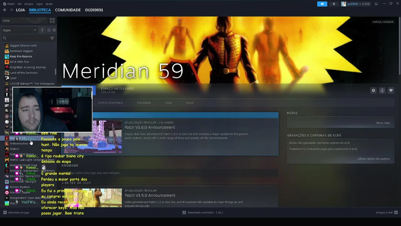Open Patch V1.6.0 Announcement title
This screenshot has height=226, width=401.
(150, 127)
